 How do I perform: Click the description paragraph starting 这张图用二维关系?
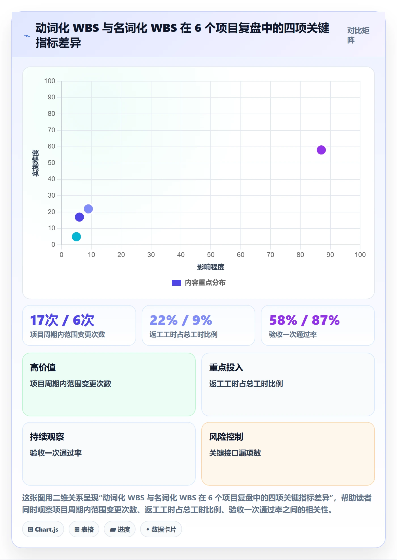(197, 504)
